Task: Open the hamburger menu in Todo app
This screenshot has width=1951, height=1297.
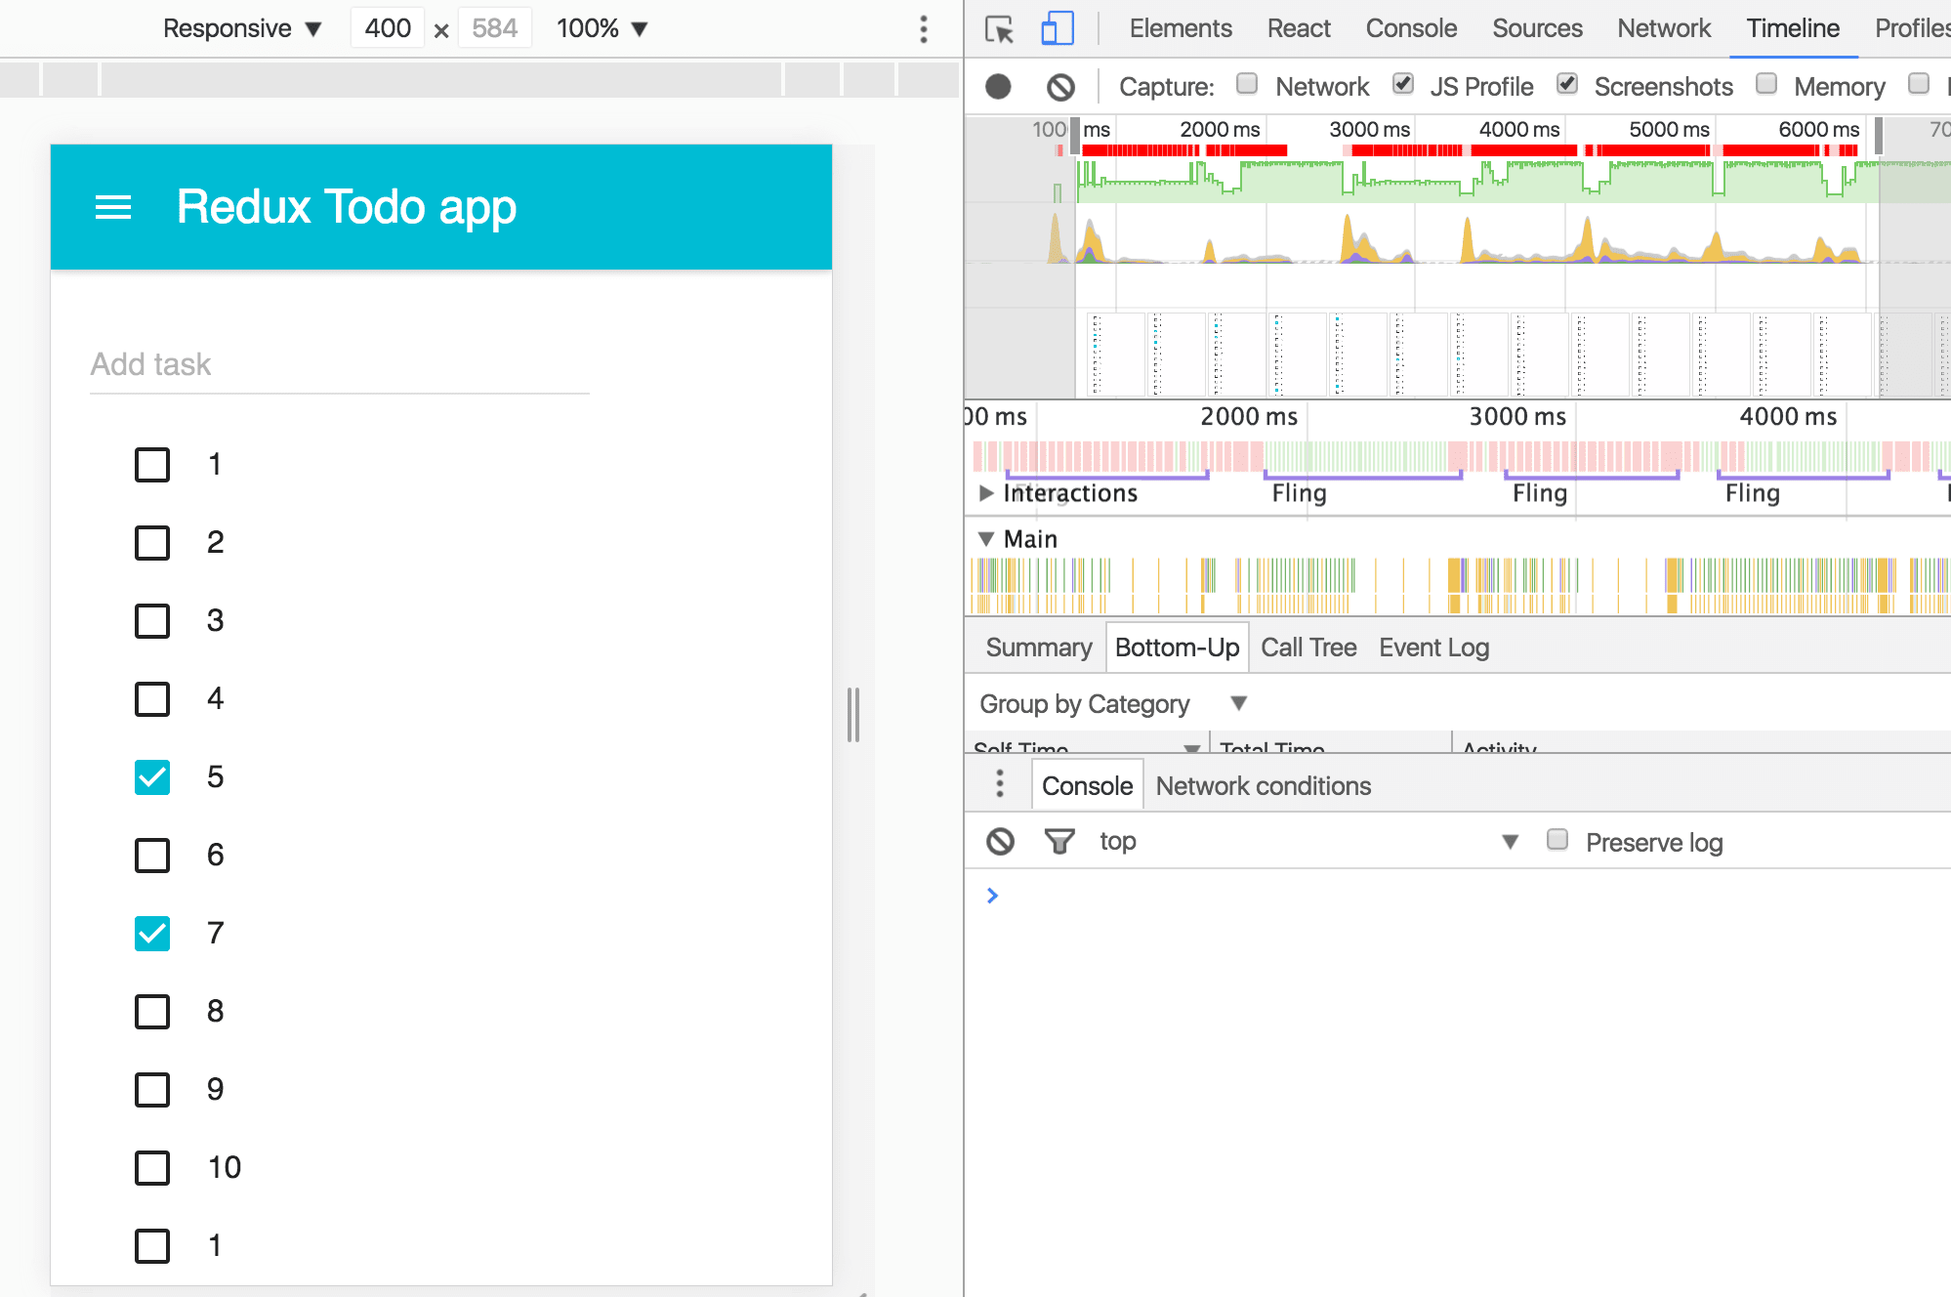Action: [x=113, y=207]
